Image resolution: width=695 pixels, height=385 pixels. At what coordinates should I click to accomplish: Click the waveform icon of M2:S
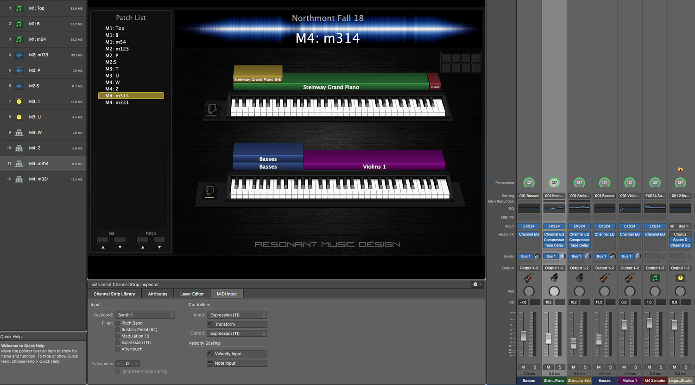(x=19, y=86)
